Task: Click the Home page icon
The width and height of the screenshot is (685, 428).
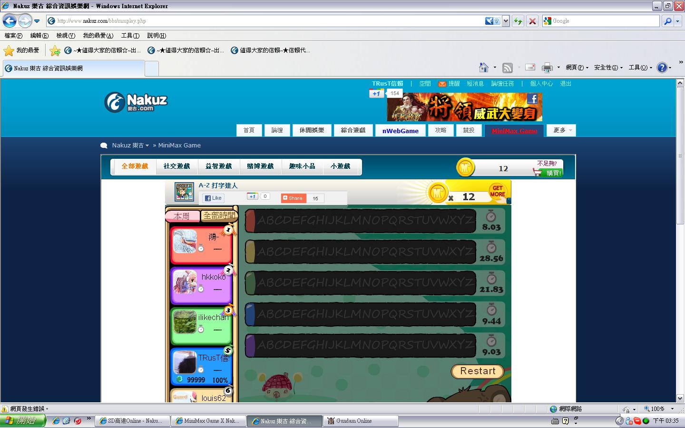Action: point(484,68)
